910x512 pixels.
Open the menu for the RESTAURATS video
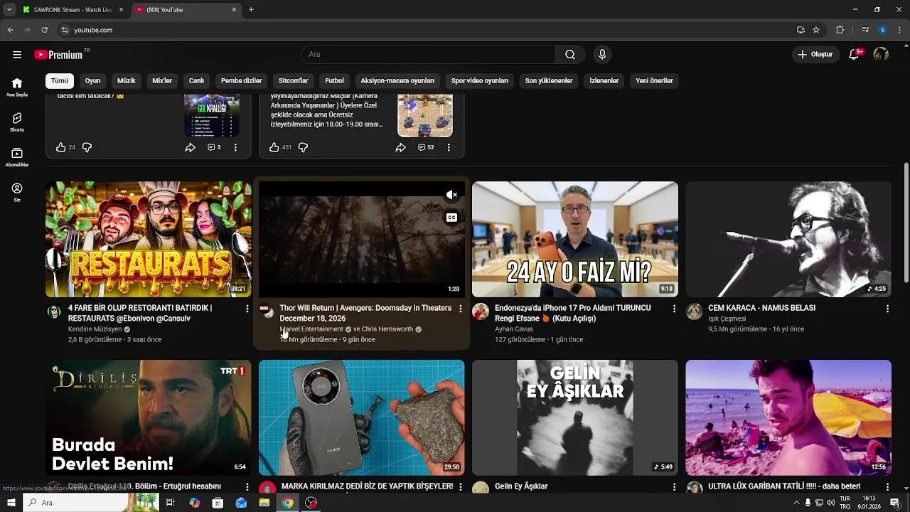coord(247,309)
